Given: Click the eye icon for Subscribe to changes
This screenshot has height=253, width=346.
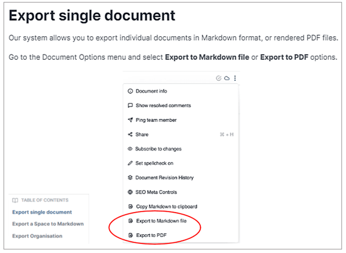Looking at the screenshot, I should [x=130, y=149].
